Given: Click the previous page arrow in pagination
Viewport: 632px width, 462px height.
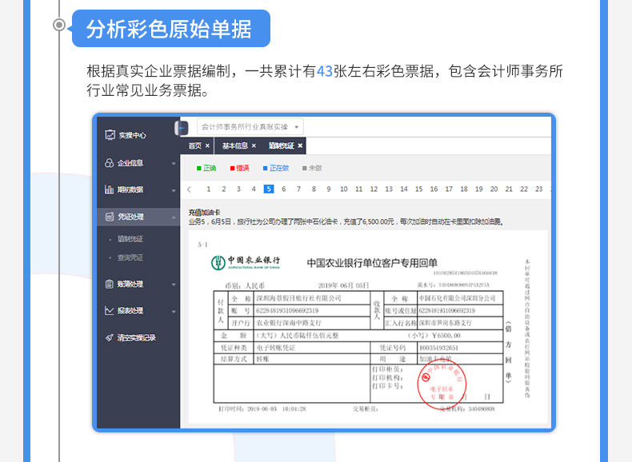Looking at the screenshot, I should click(189, 189).
